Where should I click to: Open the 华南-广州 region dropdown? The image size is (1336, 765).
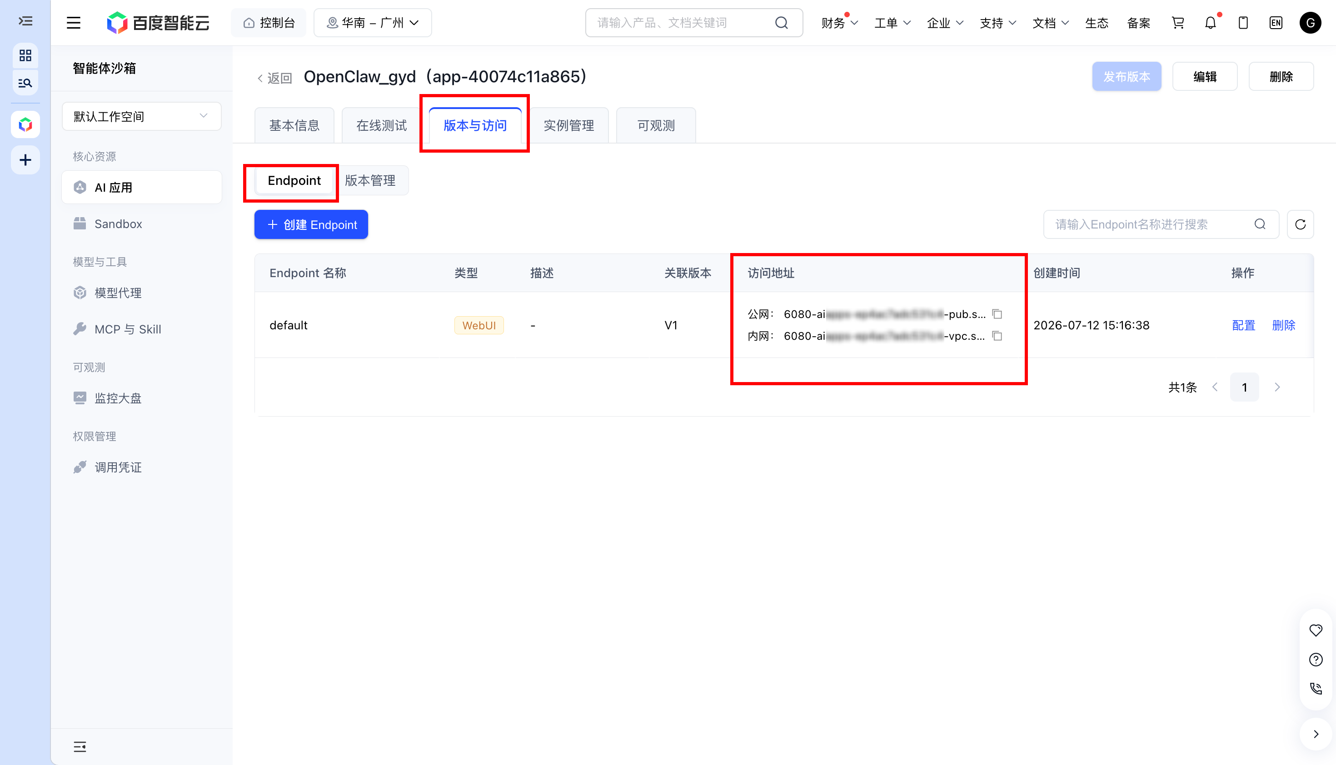click(373, 23)
